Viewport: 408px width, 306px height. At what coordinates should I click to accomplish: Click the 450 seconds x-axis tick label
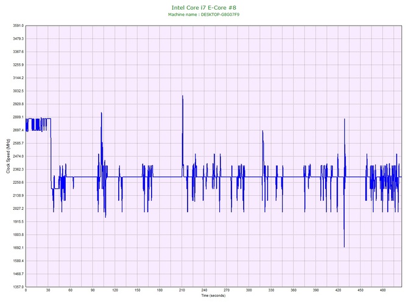pos(361,290)
